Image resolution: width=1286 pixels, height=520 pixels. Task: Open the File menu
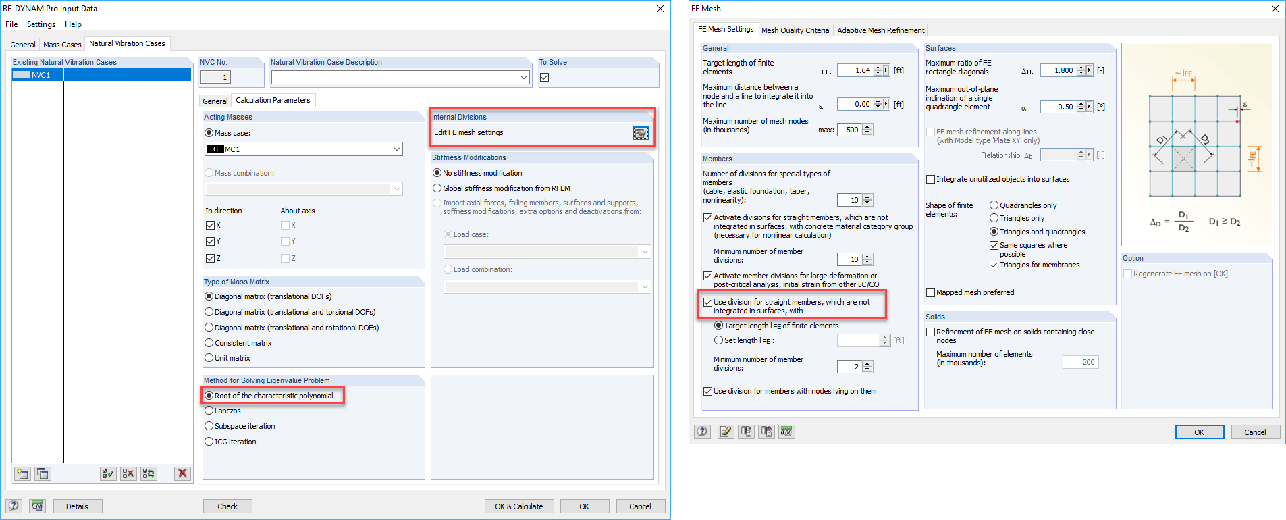(11, 24)
